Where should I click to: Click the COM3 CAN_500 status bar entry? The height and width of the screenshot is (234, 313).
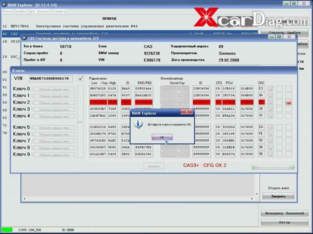(30, 230)
